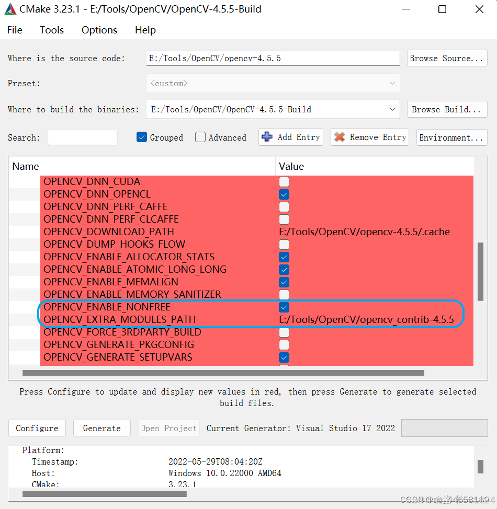
Task: Enable the Advanced checkbox
Action: [x=200, y=137]
